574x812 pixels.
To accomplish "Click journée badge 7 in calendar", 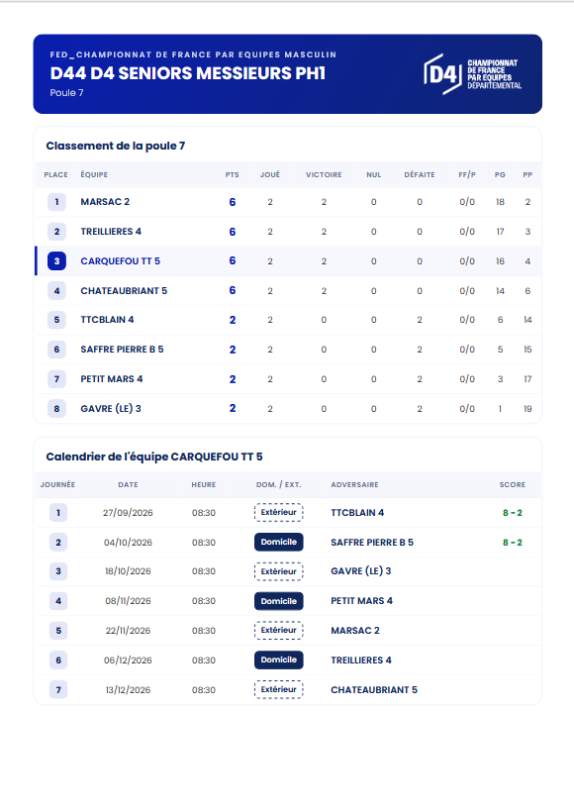I will click(58, 690).
